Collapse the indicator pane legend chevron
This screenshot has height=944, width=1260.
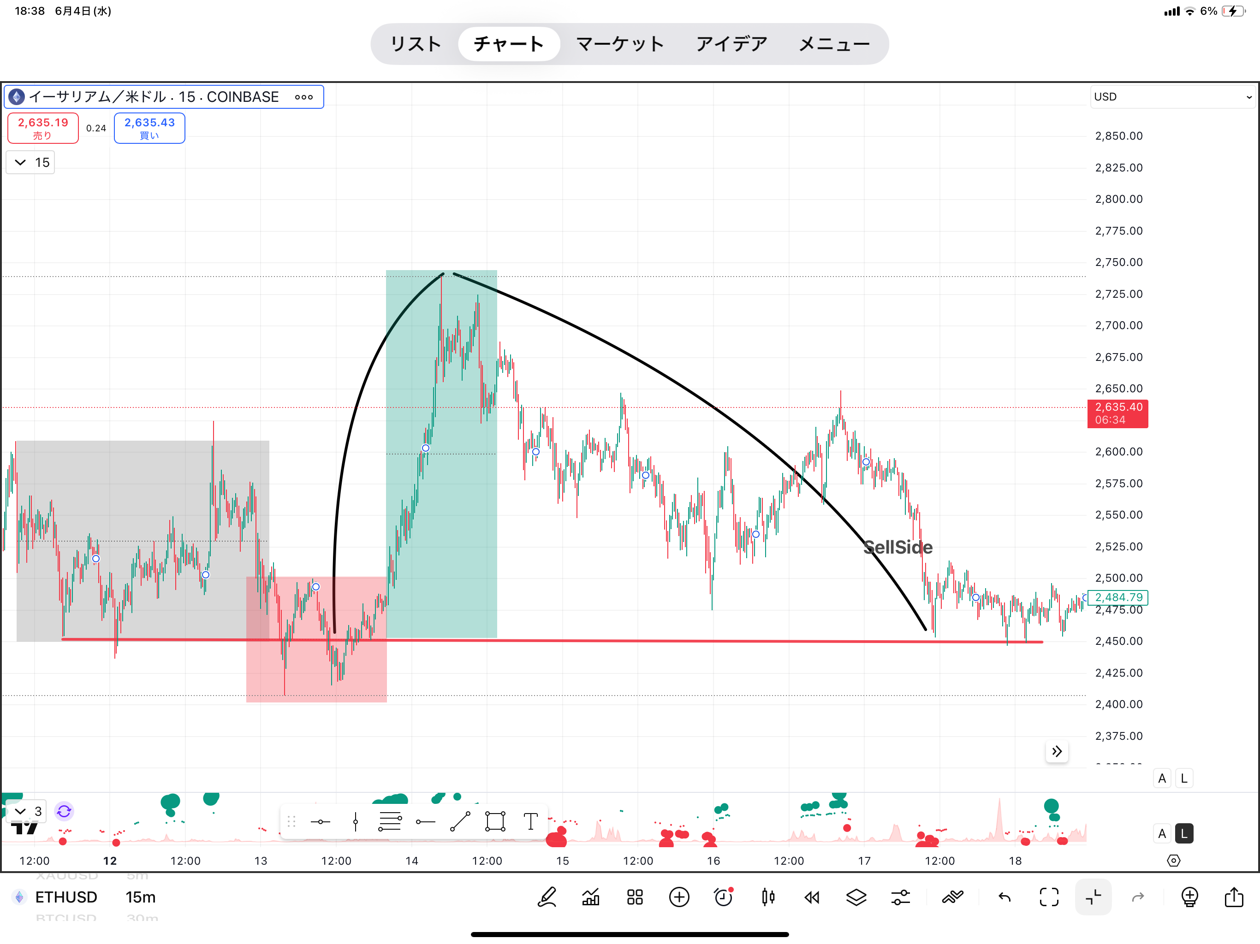click(x=20, y=811)
